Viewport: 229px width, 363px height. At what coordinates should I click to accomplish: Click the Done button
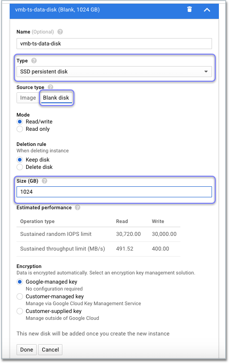click(27, 350)
